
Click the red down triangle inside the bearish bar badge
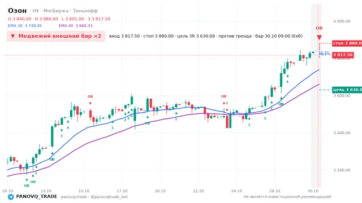click(13, 36)
